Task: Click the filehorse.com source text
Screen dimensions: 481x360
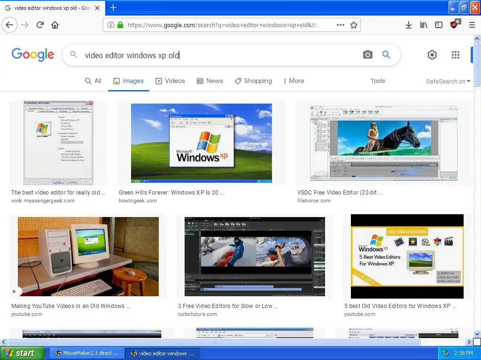Action: click(x=314, y=201)
